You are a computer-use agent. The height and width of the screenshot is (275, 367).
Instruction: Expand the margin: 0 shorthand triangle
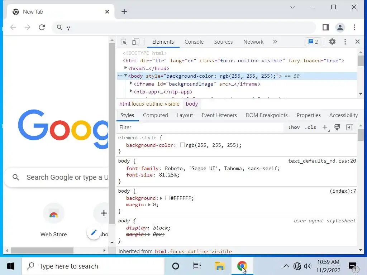(149, 205)
